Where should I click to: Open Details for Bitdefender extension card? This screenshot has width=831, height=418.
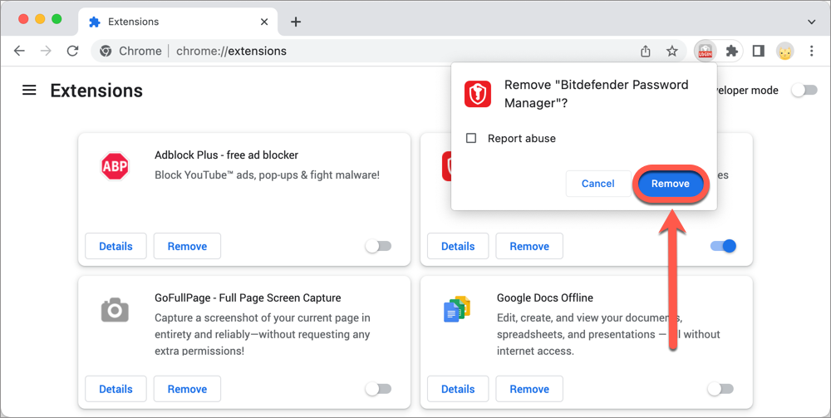(x=458, y=246)
